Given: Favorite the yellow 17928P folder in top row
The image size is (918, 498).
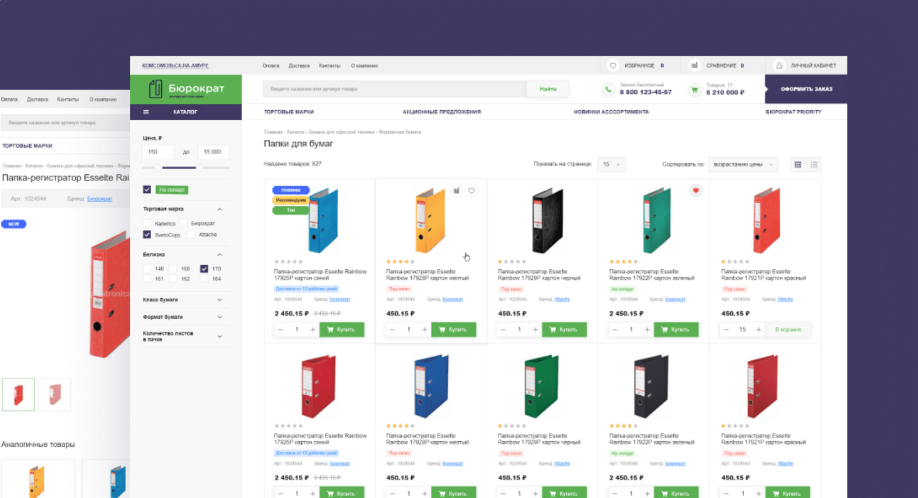Looking at the screenshot, I should [x=471, y=191].
